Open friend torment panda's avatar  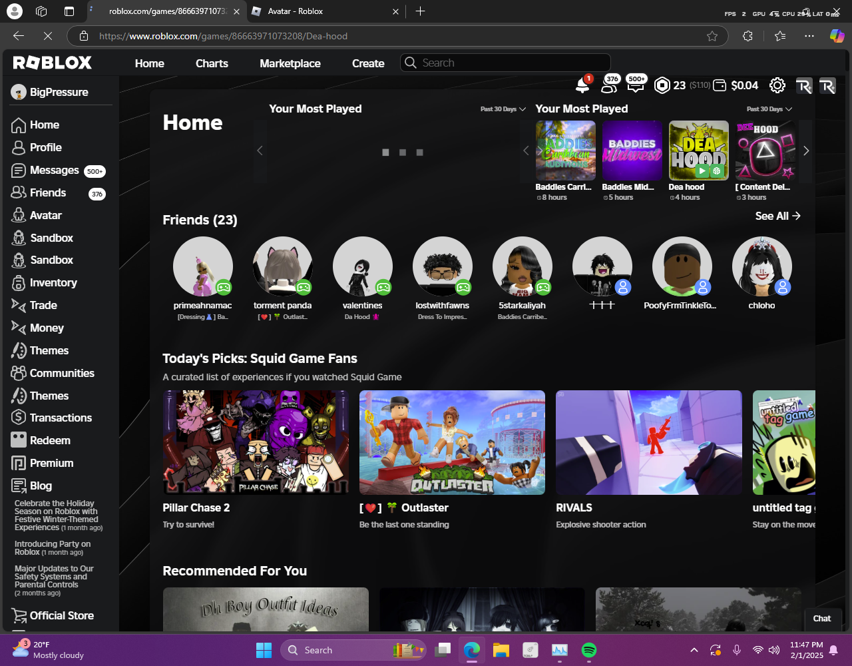click(x=283, y=266)
